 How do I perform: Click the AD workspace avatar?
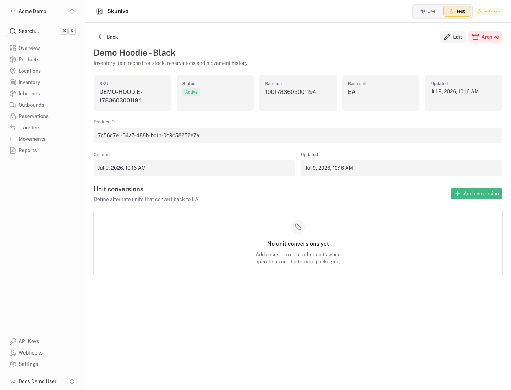click(13, 11)
